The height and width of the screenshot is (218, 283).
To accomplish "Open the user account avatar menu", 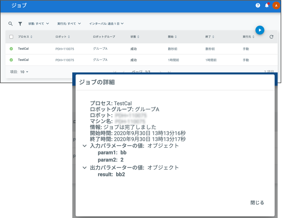I will [x=276, y=5].
